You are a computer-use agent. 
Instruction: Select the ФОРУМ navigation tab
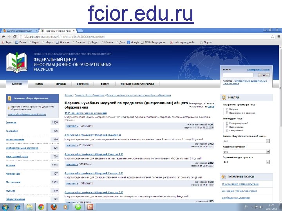(105, 84)
